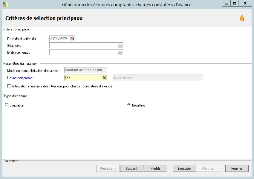This screenshot has width=254, height=179.
Task: Click the Norme comptable blue label
Action: (20, 78)
